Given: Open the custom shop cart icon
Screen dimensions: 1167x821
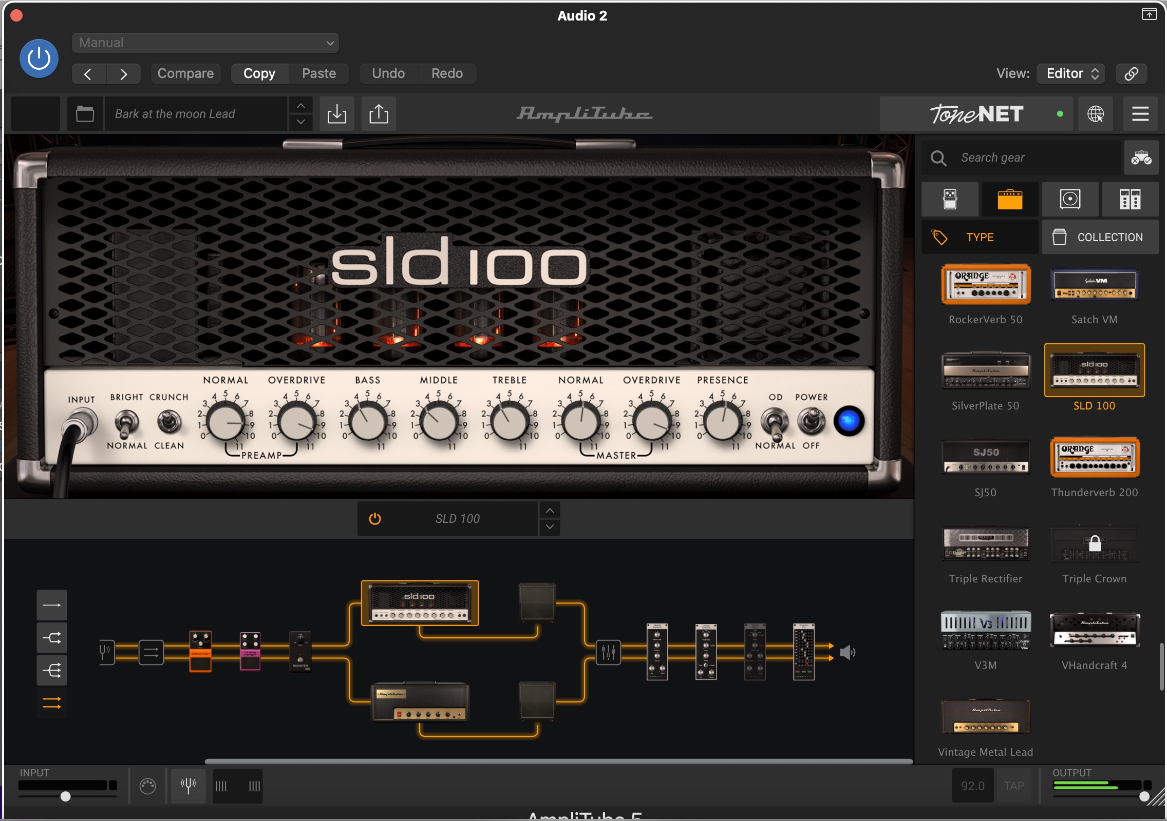Looking at the screenshot, I should coord(1141,158).
